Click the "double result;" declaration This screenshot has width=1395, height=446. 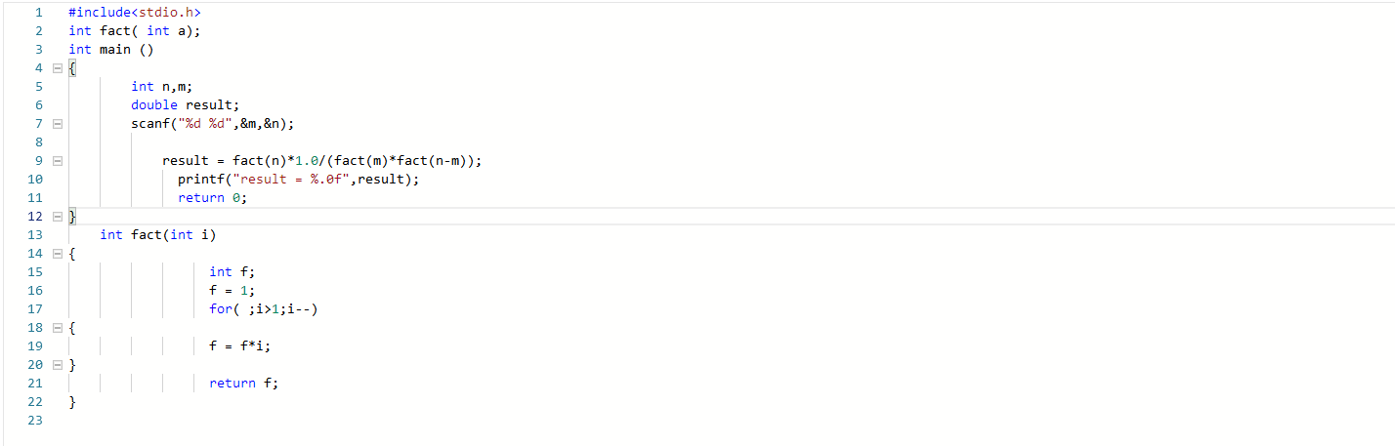185,105
